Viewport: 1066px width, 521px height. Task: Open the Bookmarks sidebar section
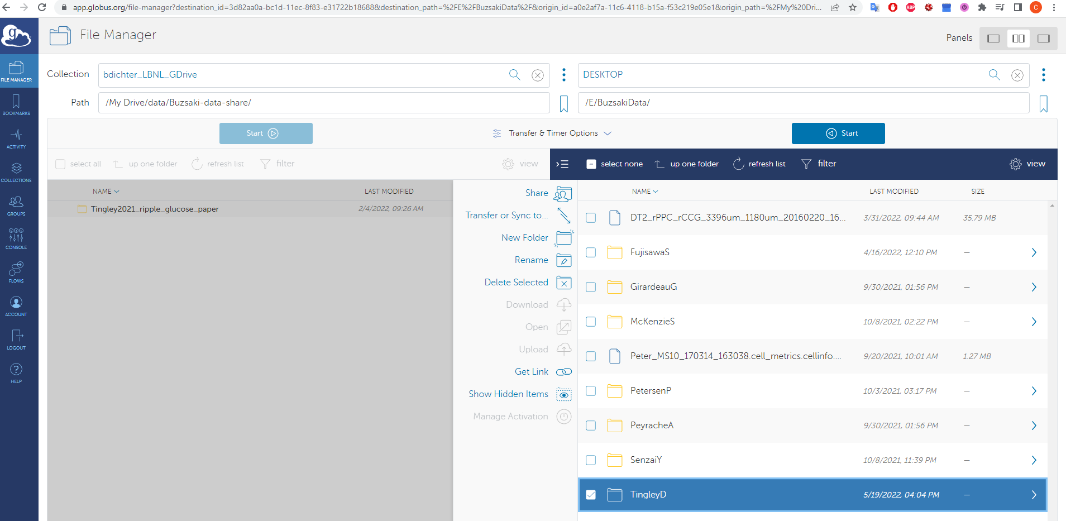pyautogui.click(x=16, y=104)
